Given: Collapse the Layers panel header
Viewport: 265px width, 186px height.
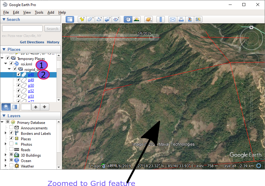Looking at the screenshot, I should point(4,116).
